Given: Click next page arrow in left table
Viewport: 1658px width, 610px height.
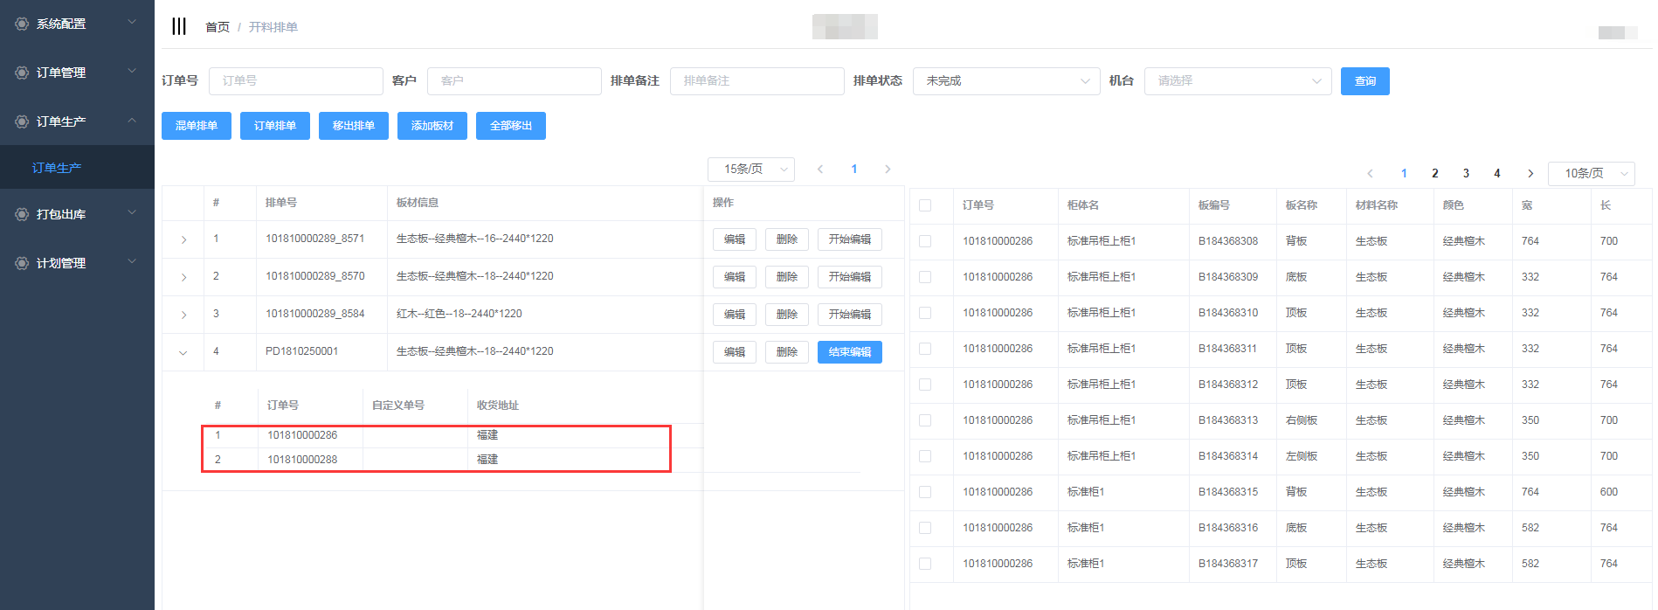Looking at the screenshot, I should pyautogui.click(x=888, y=169).
